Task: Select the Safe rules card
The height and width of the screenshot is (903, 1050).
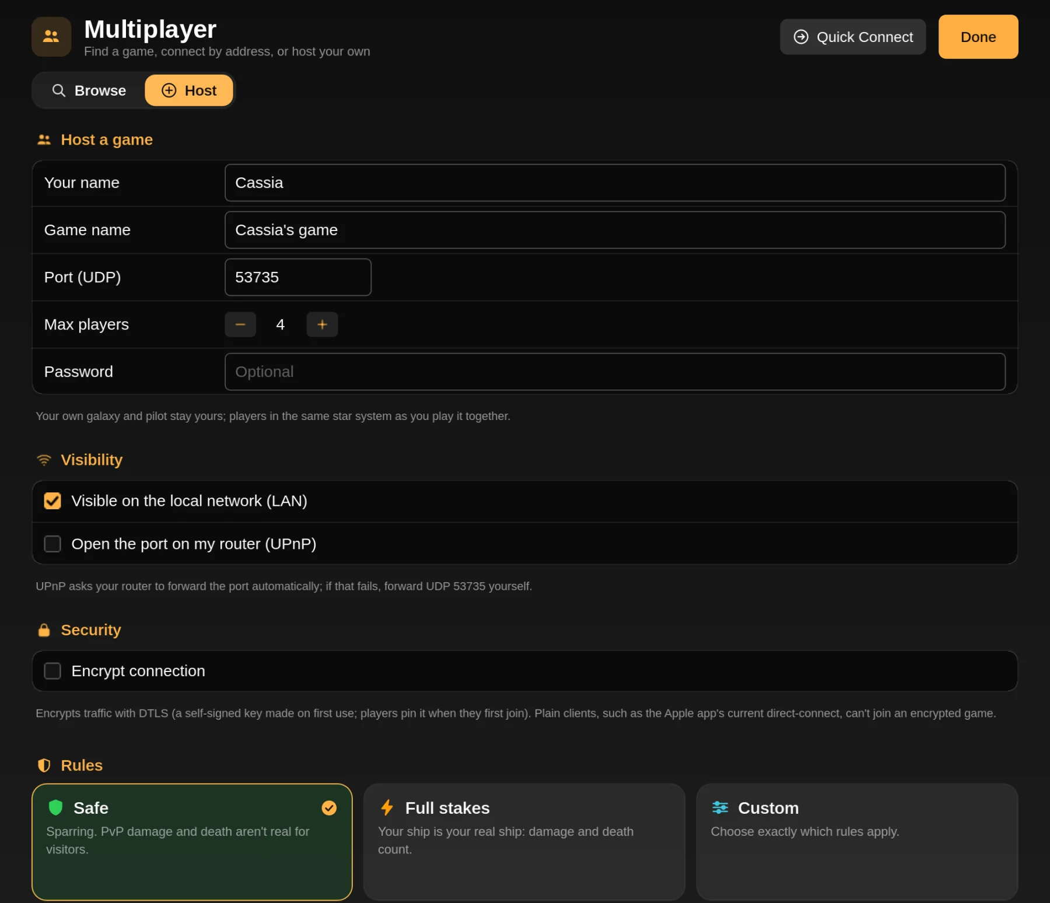Action: tap(192, 842)
